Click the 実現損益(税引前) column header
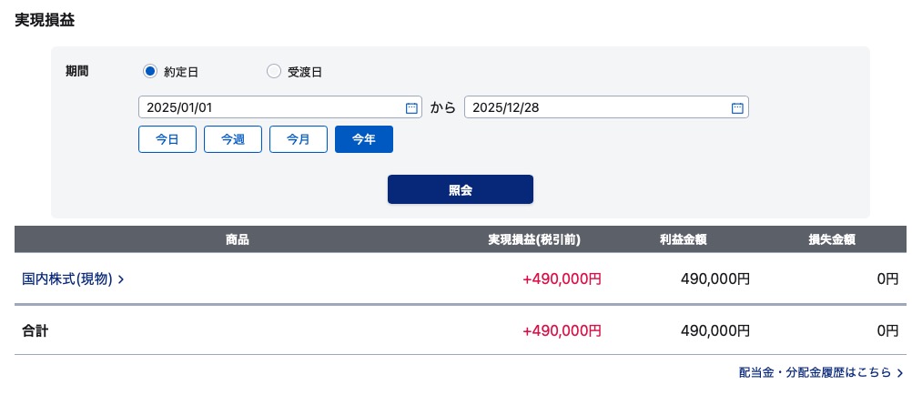The height and width of the screenshot is (395, 912). click(534, 239)
